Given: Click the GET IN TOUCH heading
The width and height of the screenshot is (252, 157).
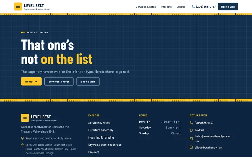Looking at the screenshot, I should click(198, 115).
